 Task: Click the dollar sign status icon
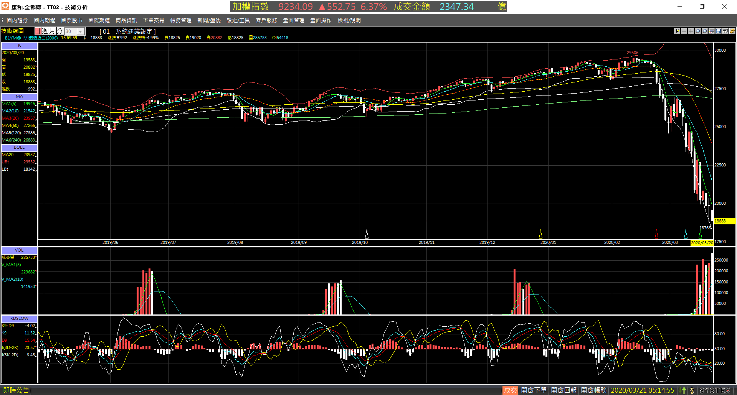pos(692,390)
